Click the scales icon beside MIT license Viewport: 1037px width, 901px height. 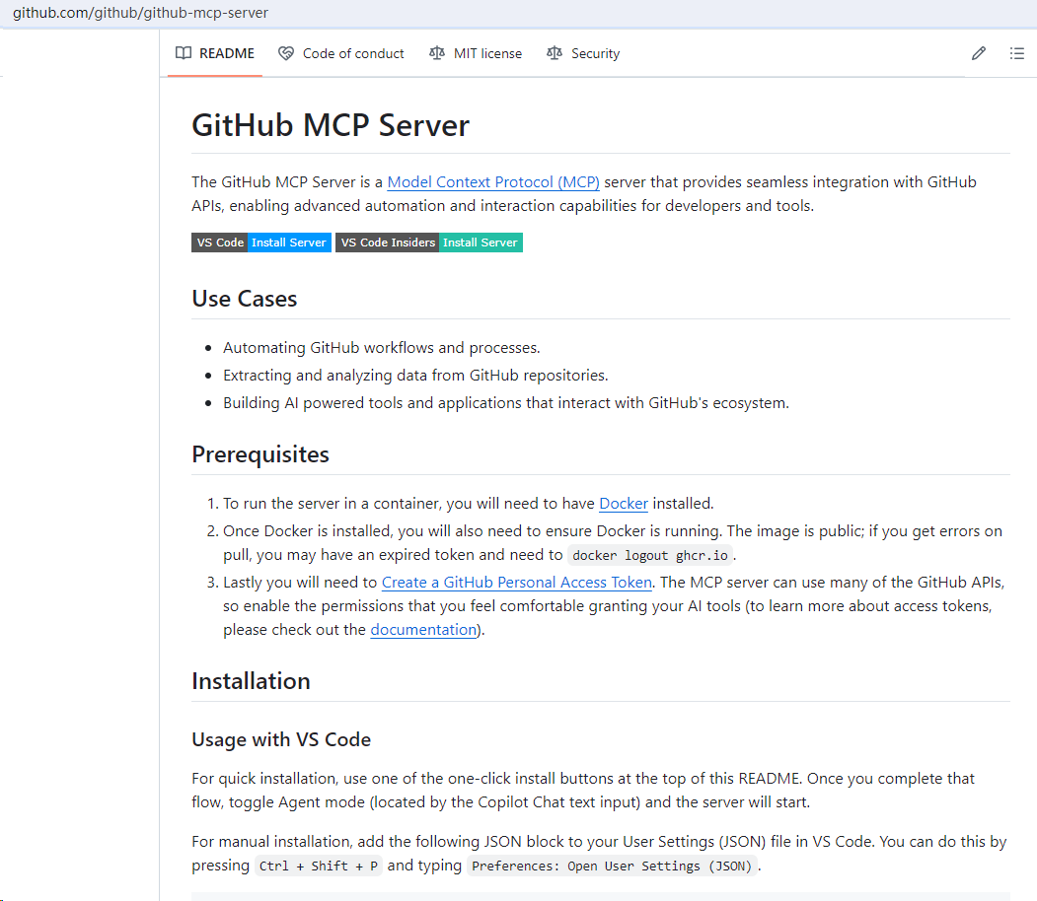click(x=436, y=53)
